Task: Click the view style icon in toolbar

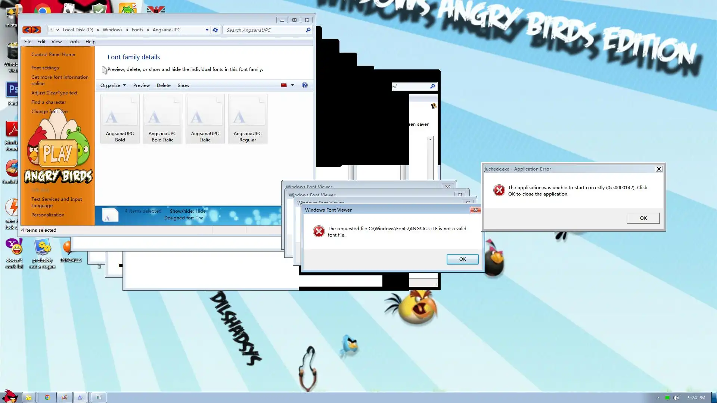Action: [x=284, y=85]
